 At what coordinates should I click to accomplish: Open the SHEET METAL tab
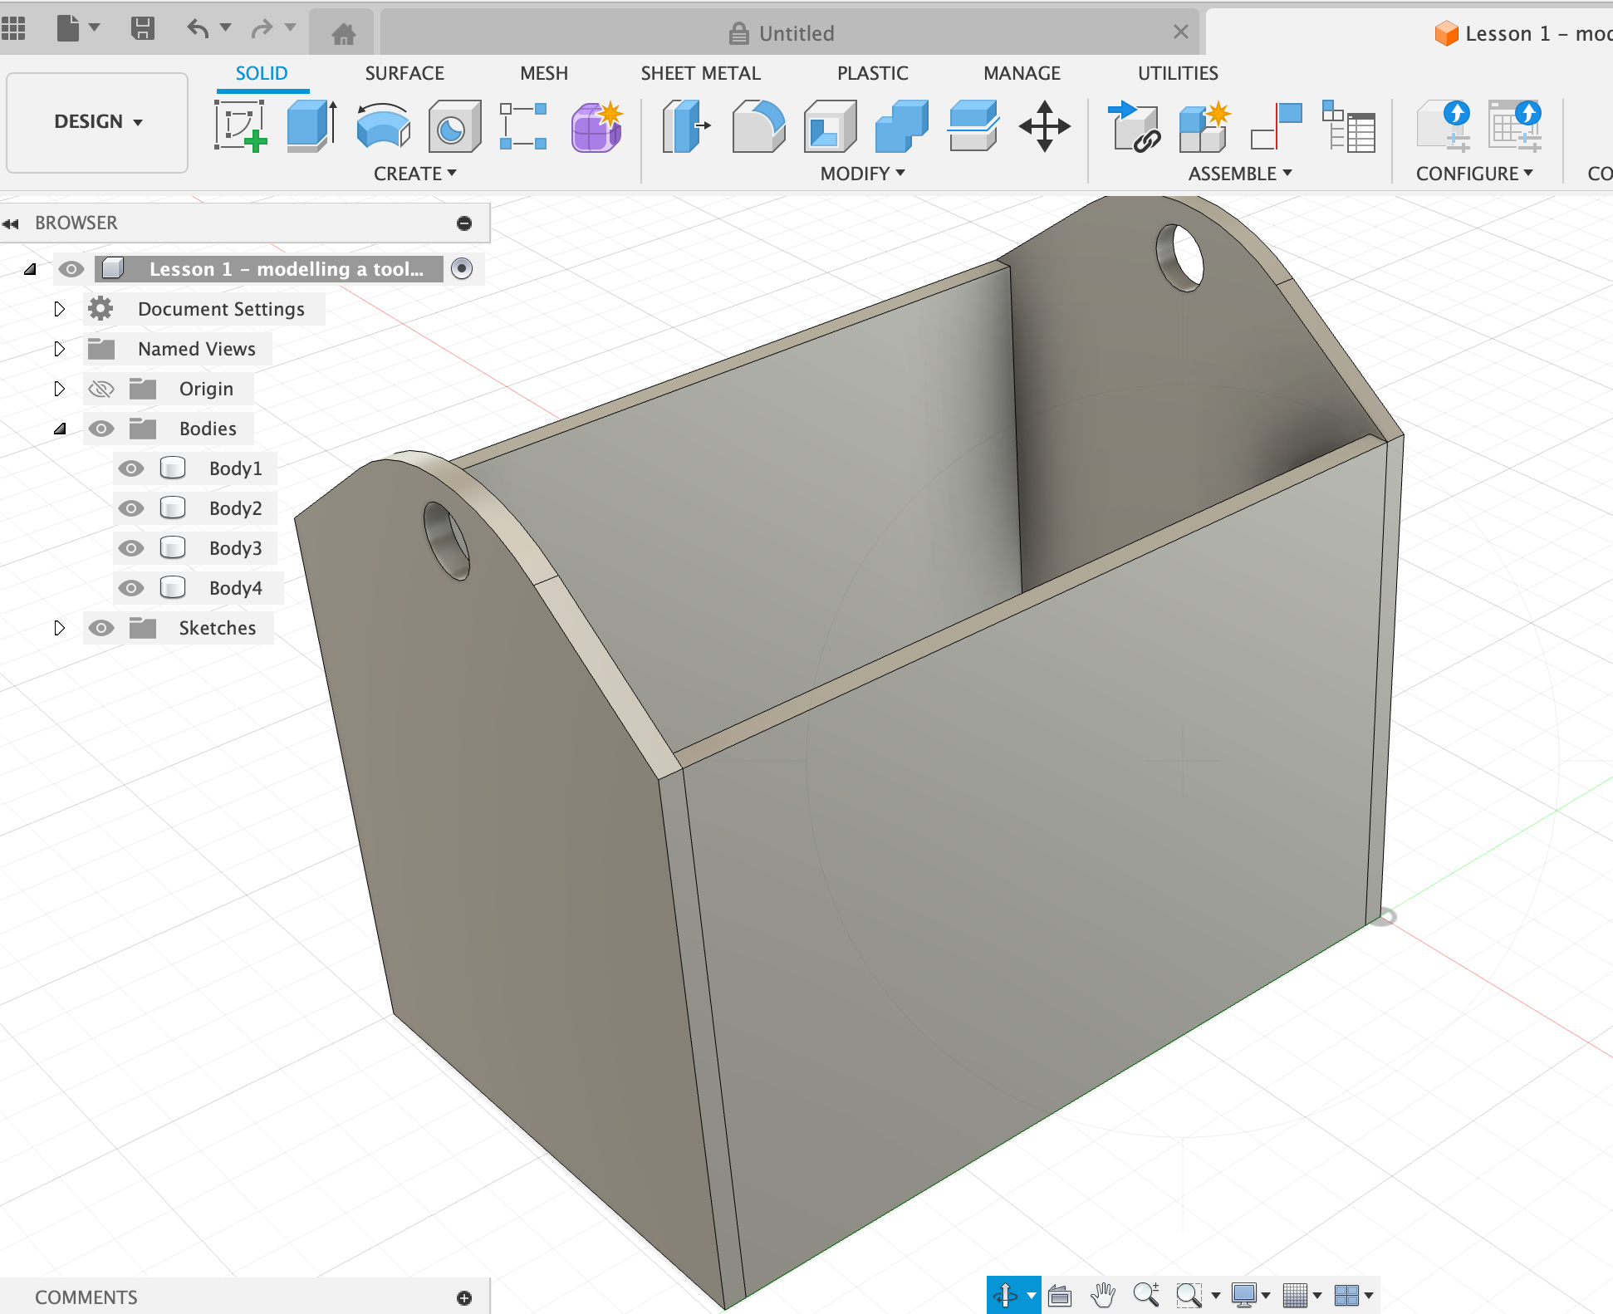(x=700, y=73)
